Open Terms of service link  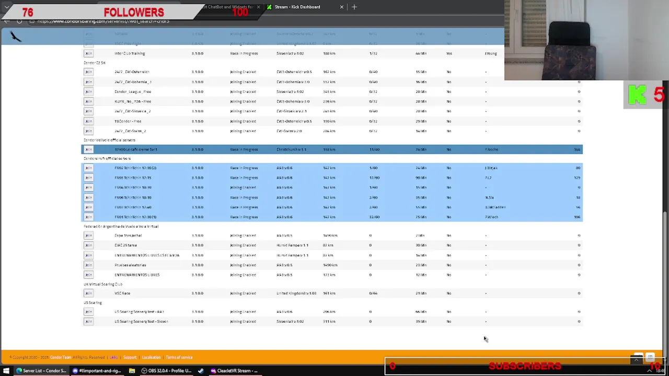pyautogui.click(x=179, y=357)
